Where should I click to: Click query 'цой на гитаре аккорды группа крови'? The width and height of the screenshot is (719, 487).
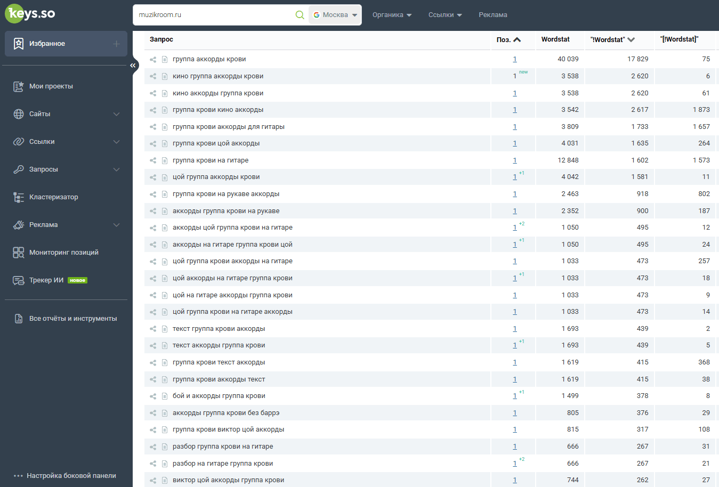[232, 295]
